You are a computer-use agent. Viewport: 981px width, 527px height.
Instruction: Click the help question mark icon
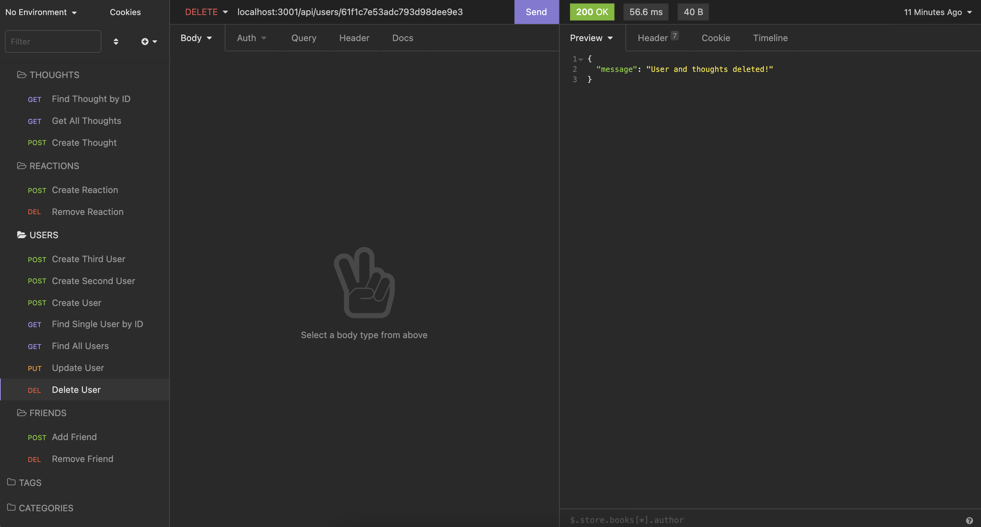[969, 520]
